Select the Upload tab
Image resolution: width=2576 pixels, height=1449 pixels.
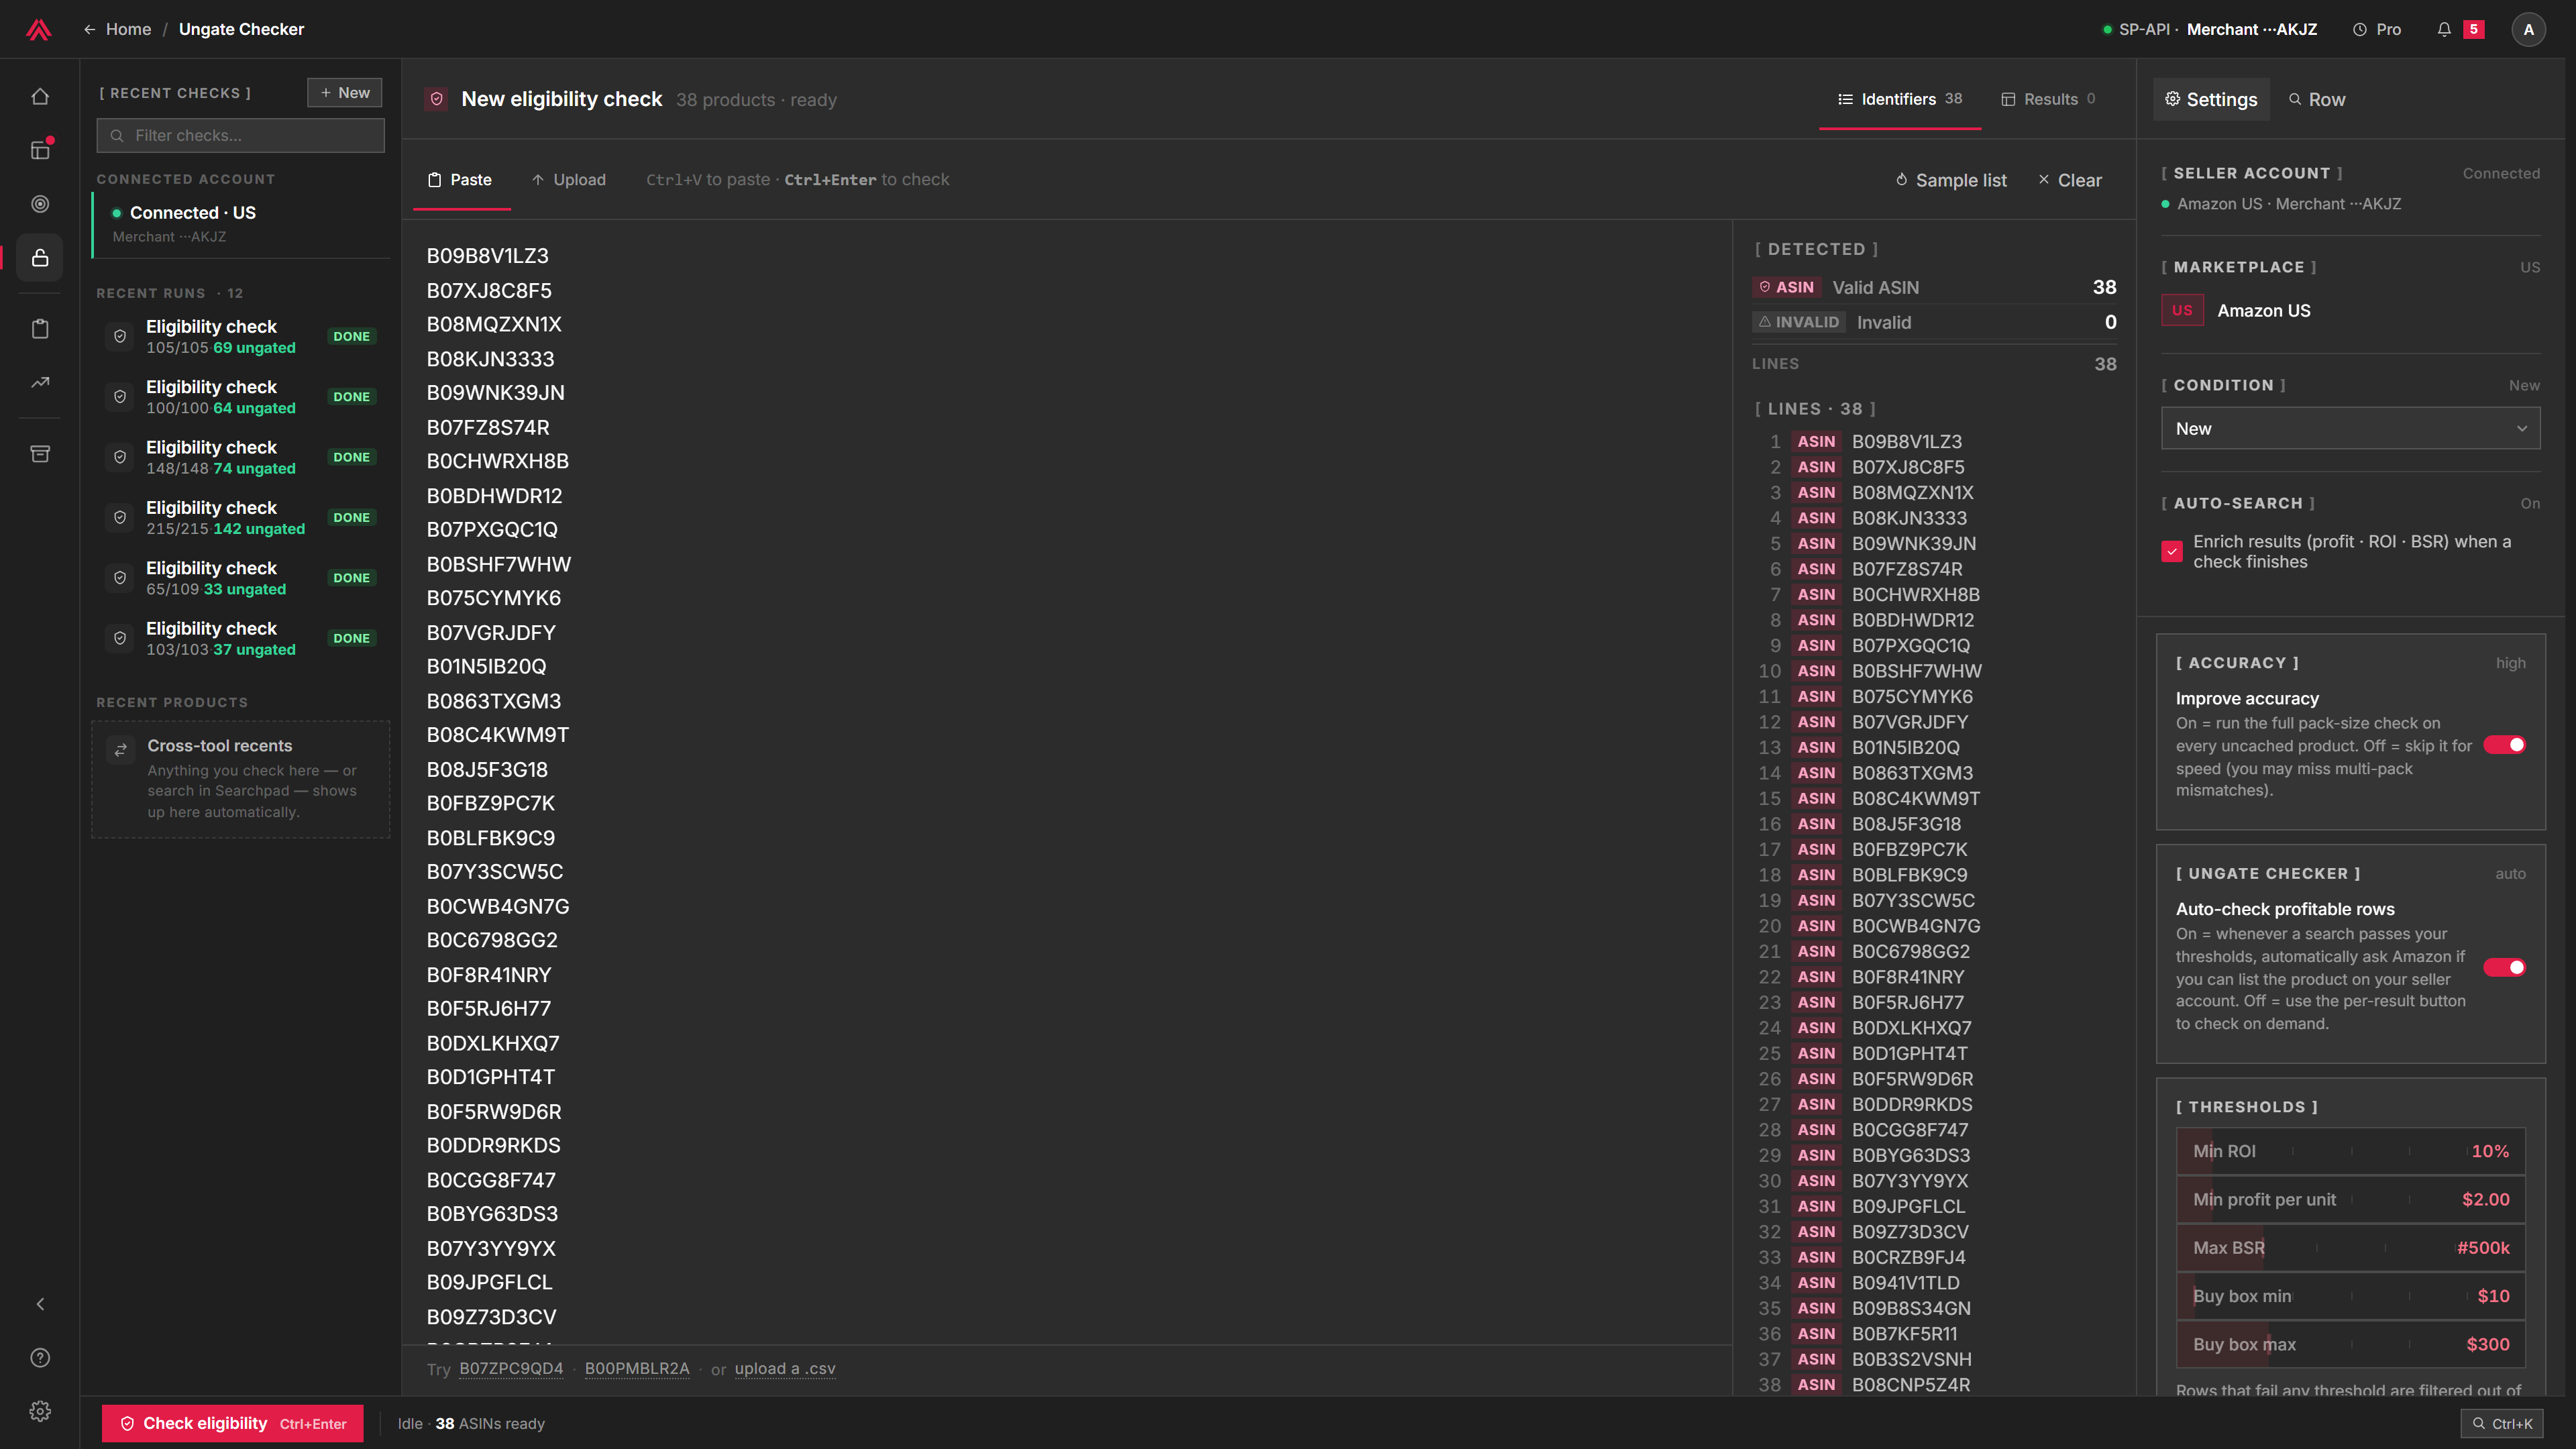(x=568, y=179)
